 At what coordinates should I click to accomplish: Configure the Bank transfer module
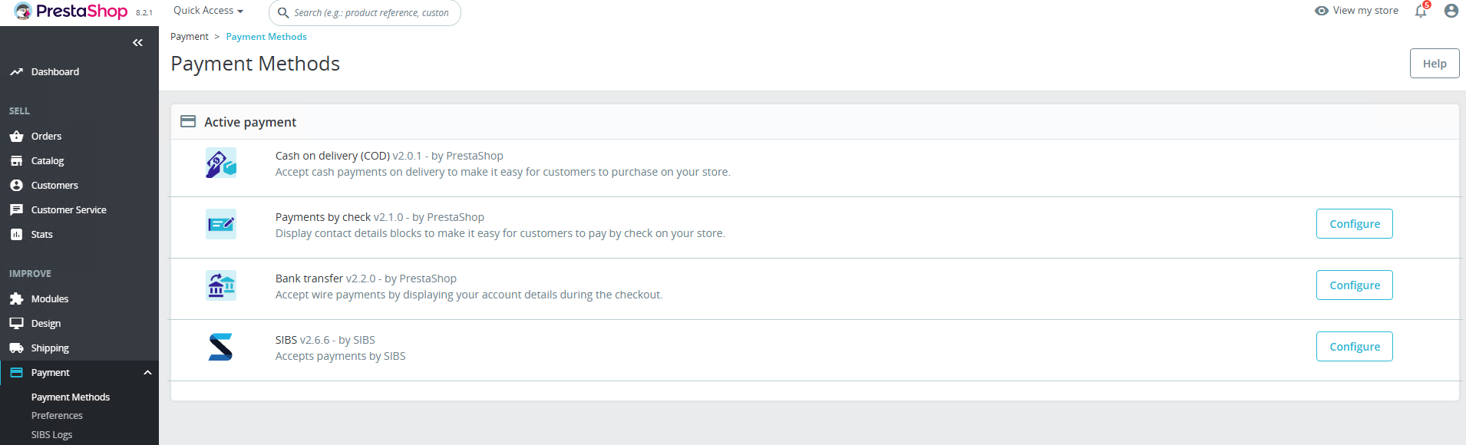click(1354, 285)
